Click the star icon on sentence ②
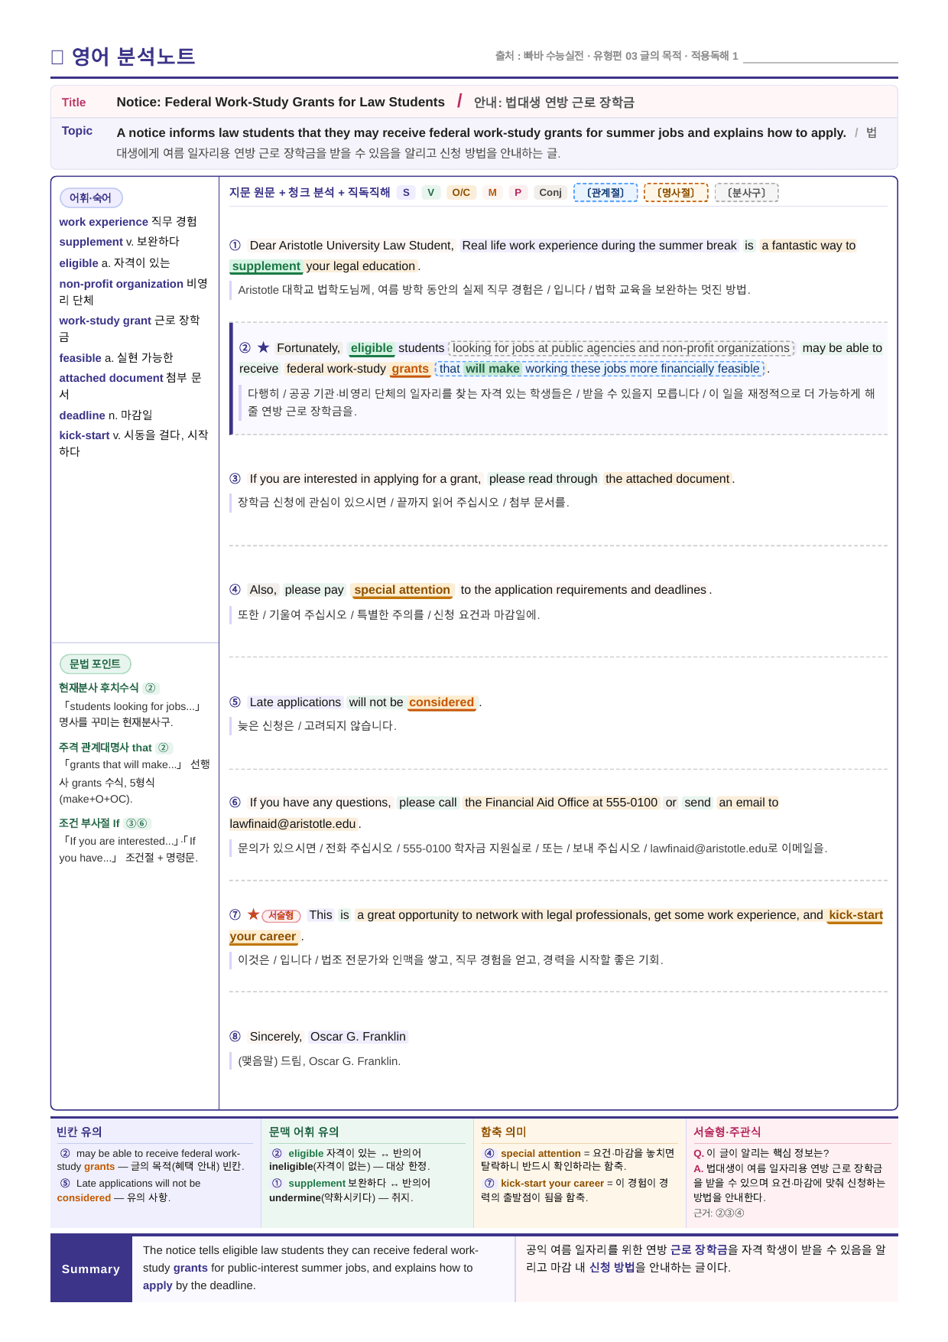The height and width of the screenshot is (1342, 948). 264,347
